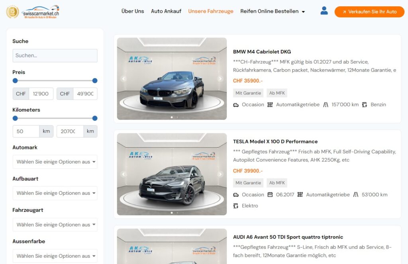This screenshot has height=264, width=408.
Task: Open the 'Auto Ankauf' navigation item
Action: tap(166, 11)
